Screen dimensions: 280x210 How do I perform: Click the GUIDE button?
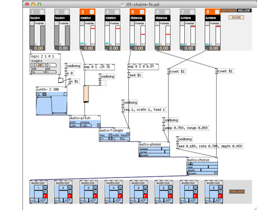pyautogui.click(x=236, y=17)
